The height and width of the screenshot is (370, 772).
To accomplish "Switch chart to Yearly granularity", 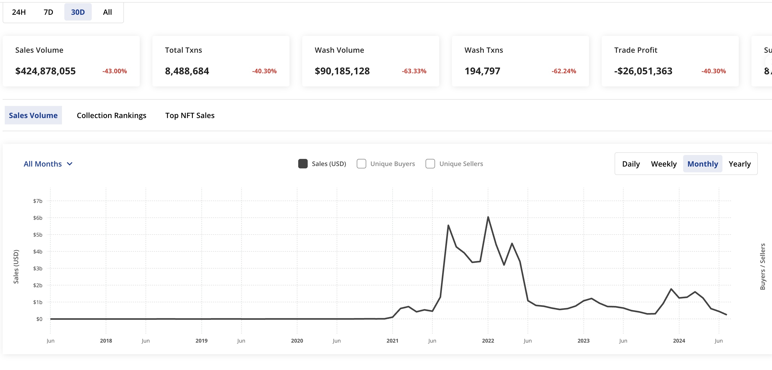I will 739,164.
